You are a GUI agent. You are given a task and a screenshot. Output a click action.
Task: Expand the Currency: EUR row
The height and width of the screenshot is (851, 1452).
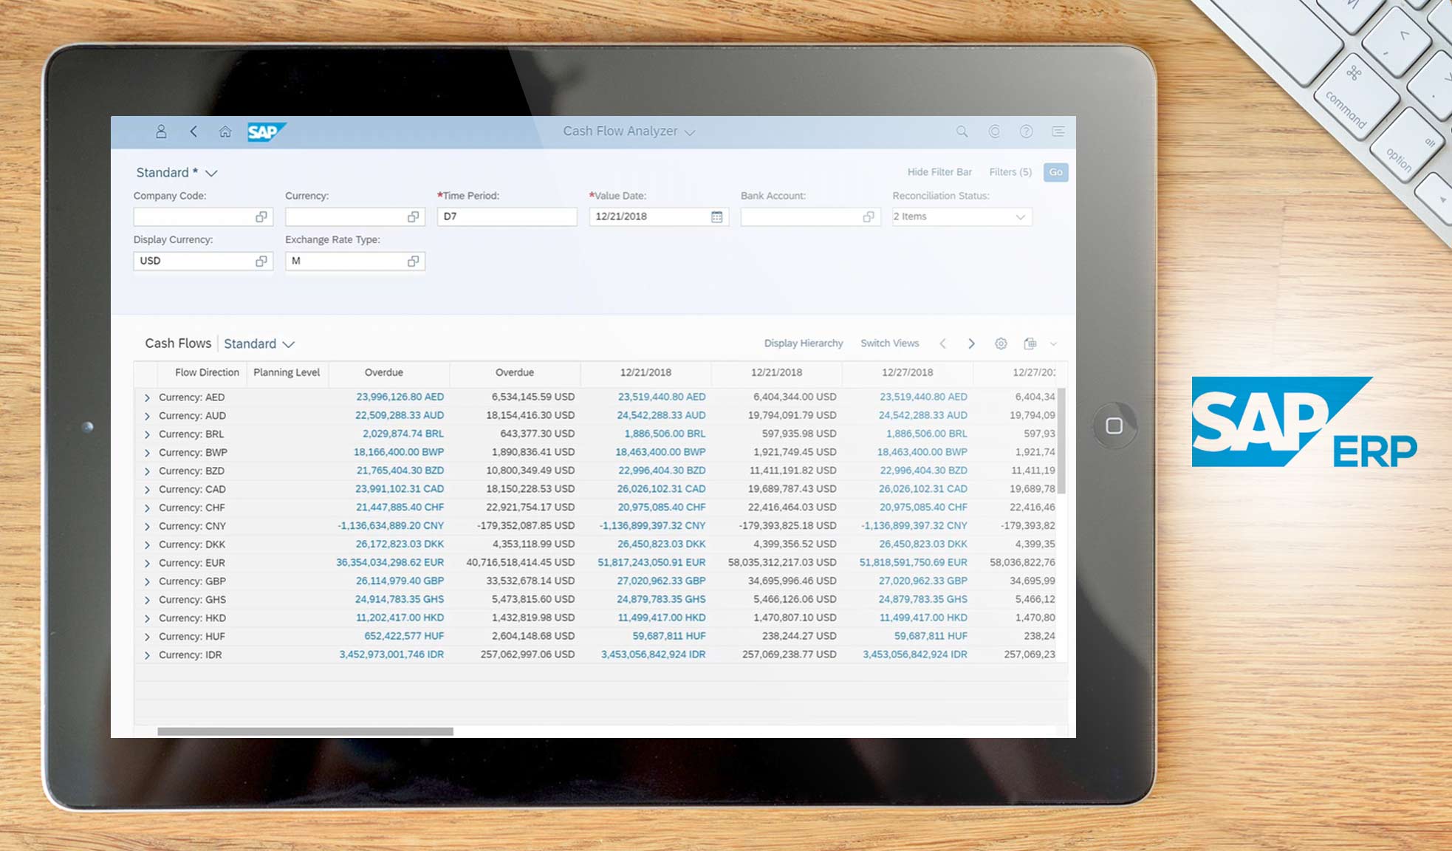tap(147, 563)
